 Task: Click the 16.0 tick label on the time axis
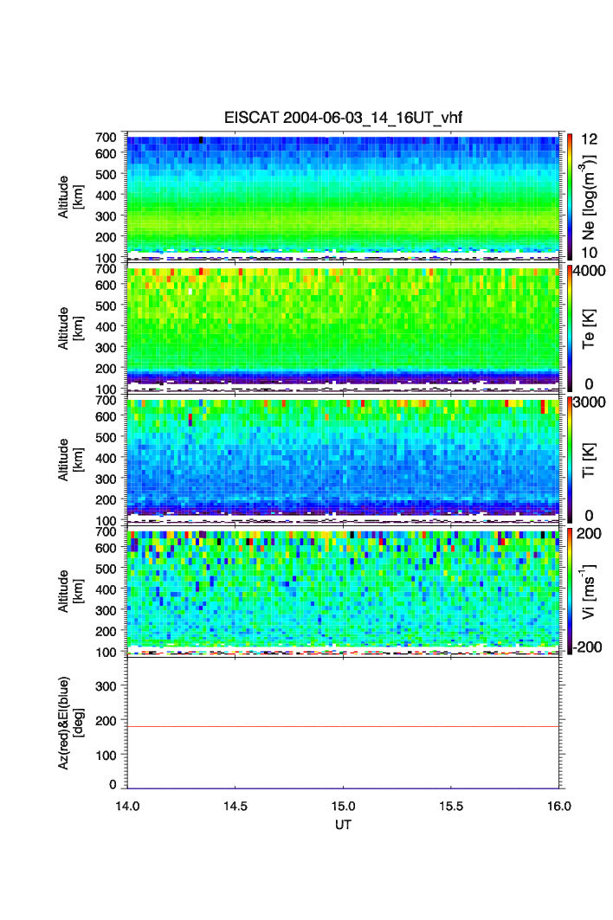[x=559, y=806]
